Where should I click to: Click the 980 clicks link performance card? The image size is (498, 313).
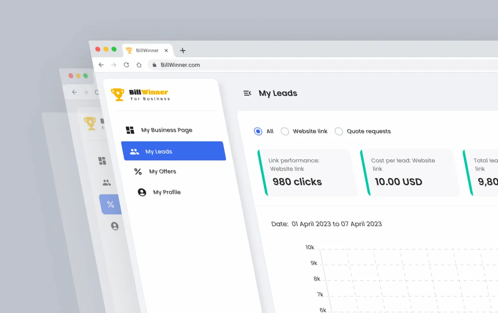pyautogui.click(x=307, y=173)
